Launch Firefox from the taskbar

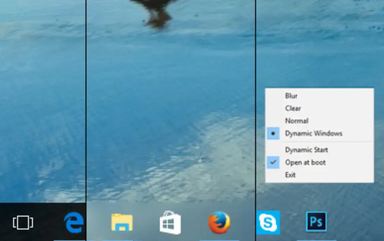click(219, 222)
